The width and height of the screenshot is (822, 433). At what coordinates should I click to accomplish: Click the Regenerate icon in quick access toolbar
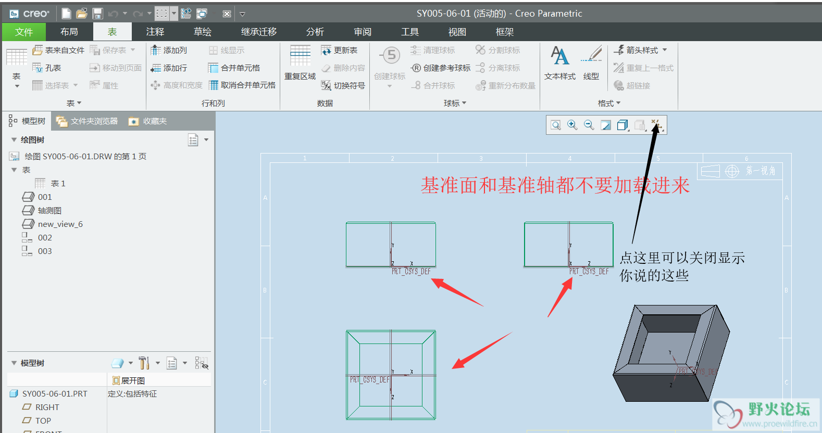(x=185, y=14)
